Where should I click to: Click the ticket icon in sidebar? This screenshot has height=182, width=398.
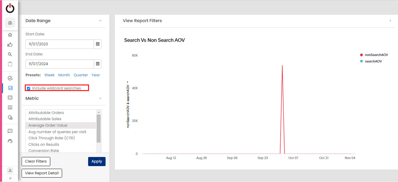pyautogui.click(x=10, y=98)
